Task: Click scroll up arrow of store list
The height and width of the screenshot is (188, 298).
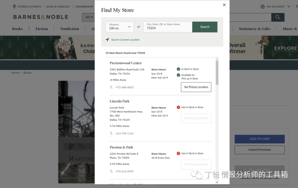Action: point(217,59)
